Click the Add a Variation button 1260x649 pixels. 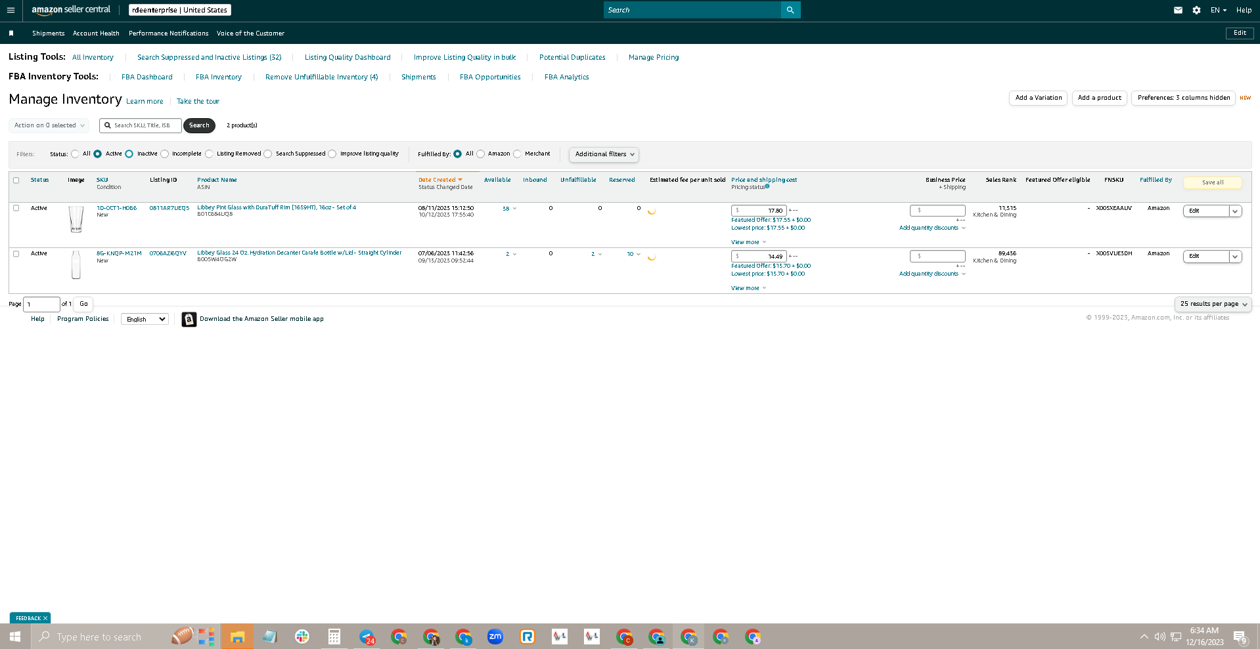[x=1038, y=98]
